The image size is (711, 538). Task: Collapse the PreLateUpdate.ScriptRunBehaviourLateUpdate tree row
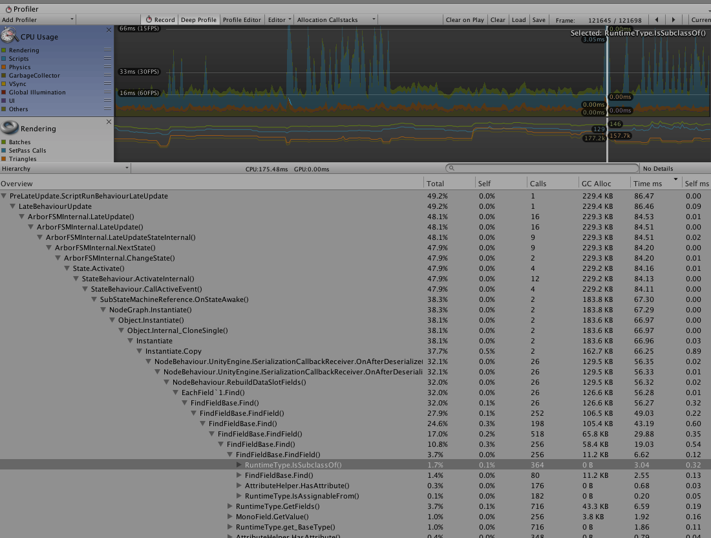click(x=5, y=196)
